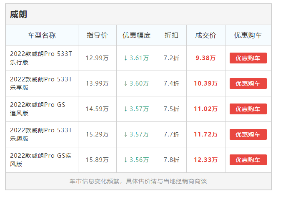Click the ↓3.57万 discount in GS 追风版 row
This screenshot has width=283, height=197.
[136, 109]
